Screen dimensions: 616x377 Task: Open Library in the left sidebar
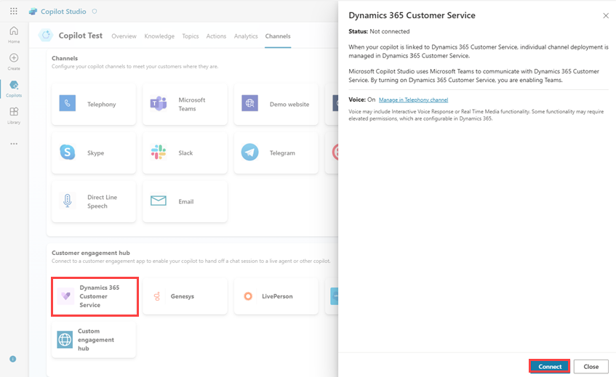[14, 115]
